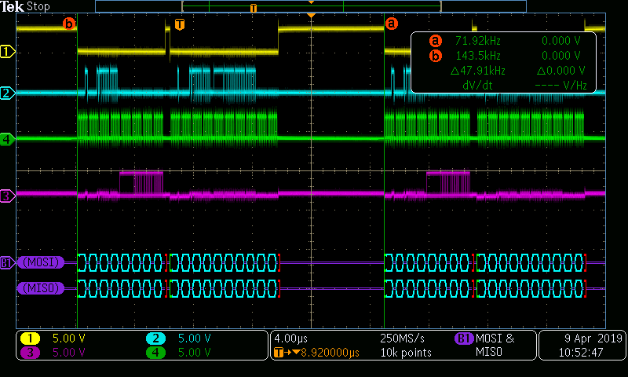
Task: Select the MOSI bus label
Action: pos(41,262)
